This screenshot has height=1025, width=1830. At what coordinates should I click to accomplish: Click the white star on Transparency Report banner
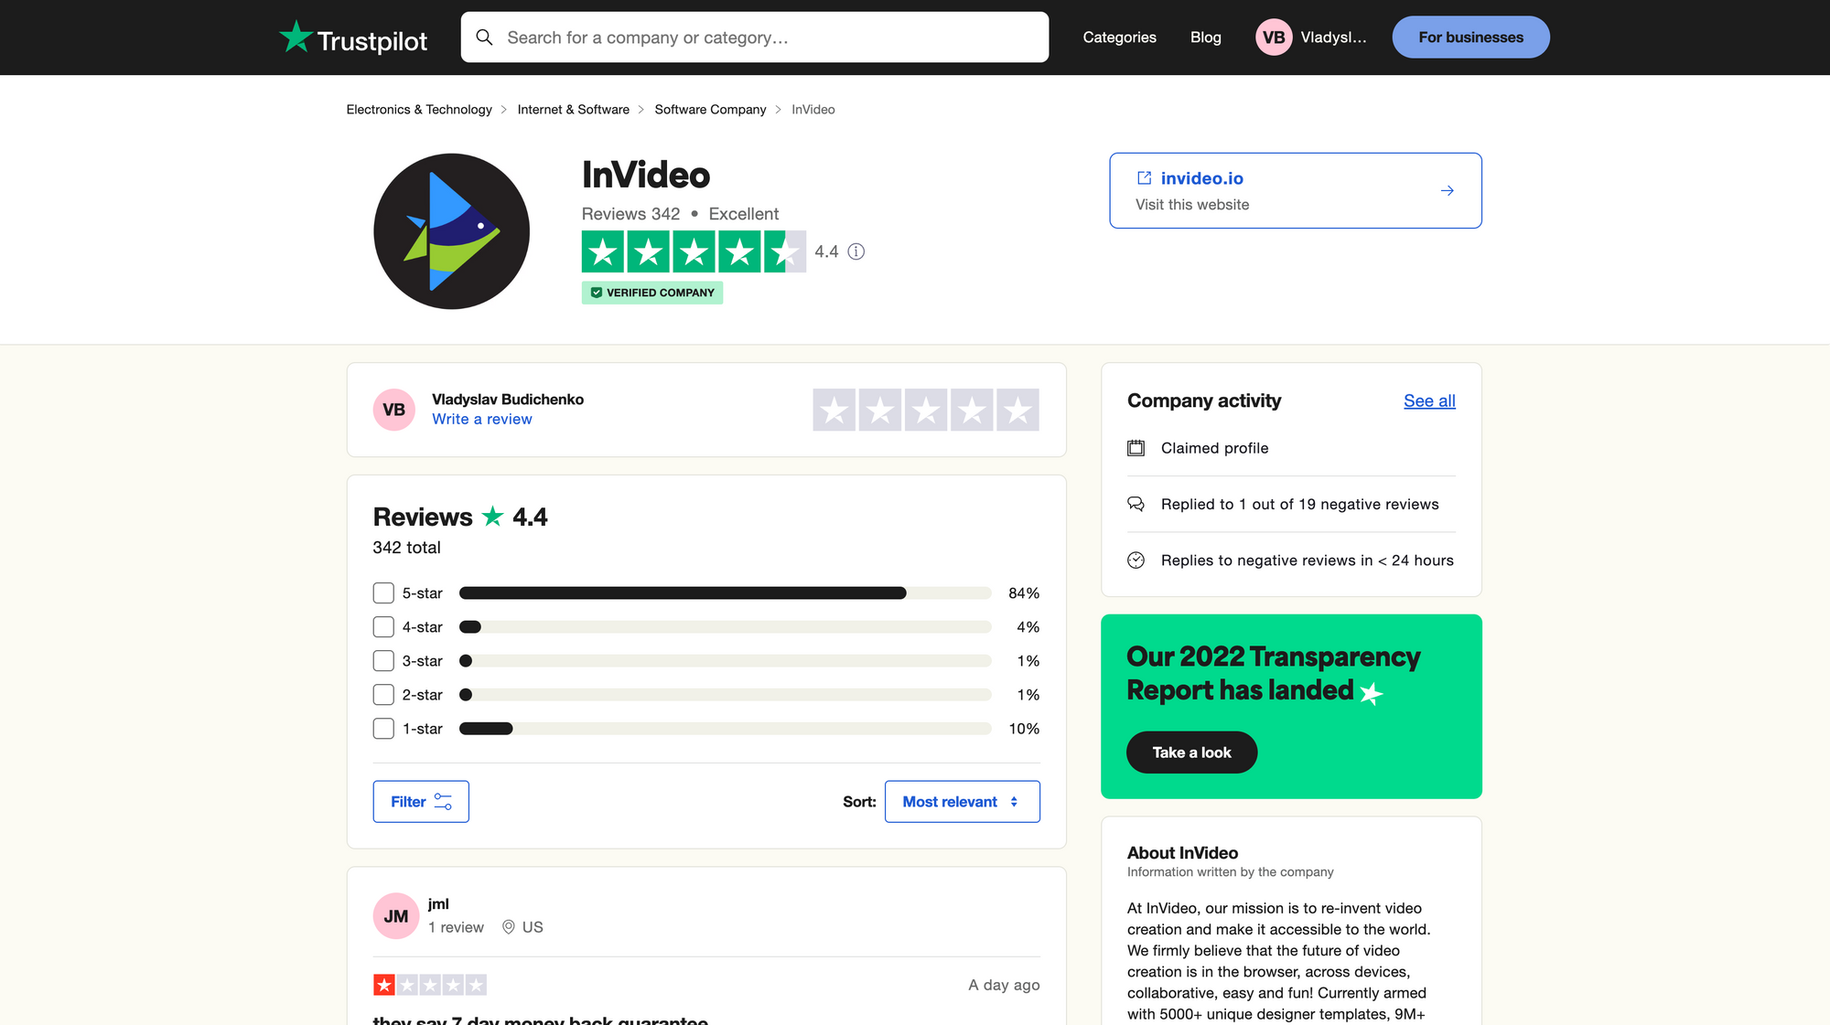1371,694
